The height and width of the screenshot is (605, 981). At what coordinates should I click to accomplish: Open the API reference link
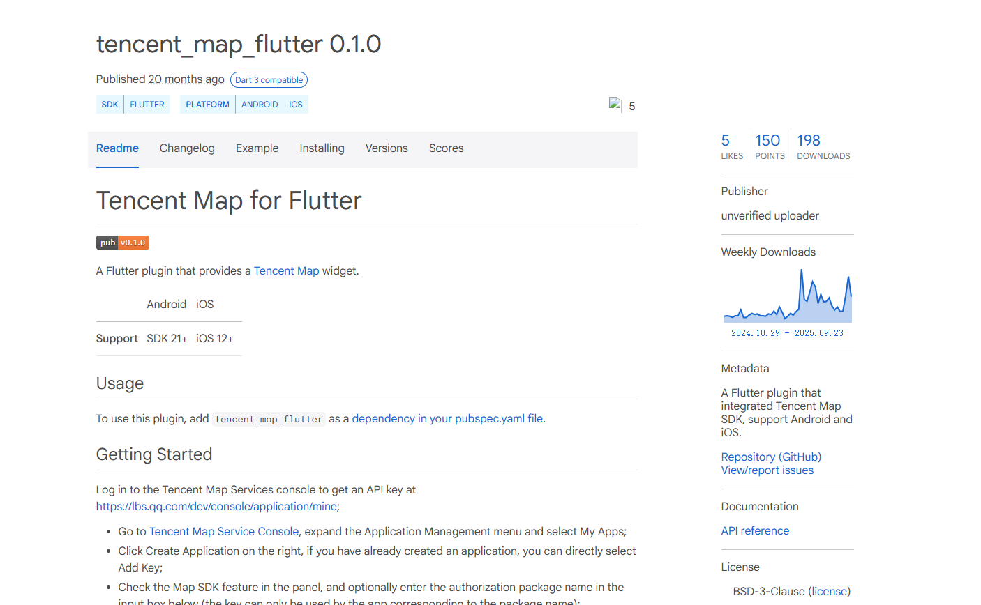(x=755, y=531)
